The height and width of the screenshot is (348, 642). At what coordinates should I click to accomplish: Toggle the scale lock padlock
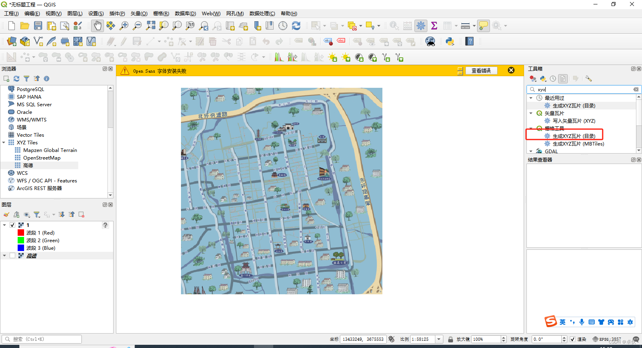(x=451, y=339)
